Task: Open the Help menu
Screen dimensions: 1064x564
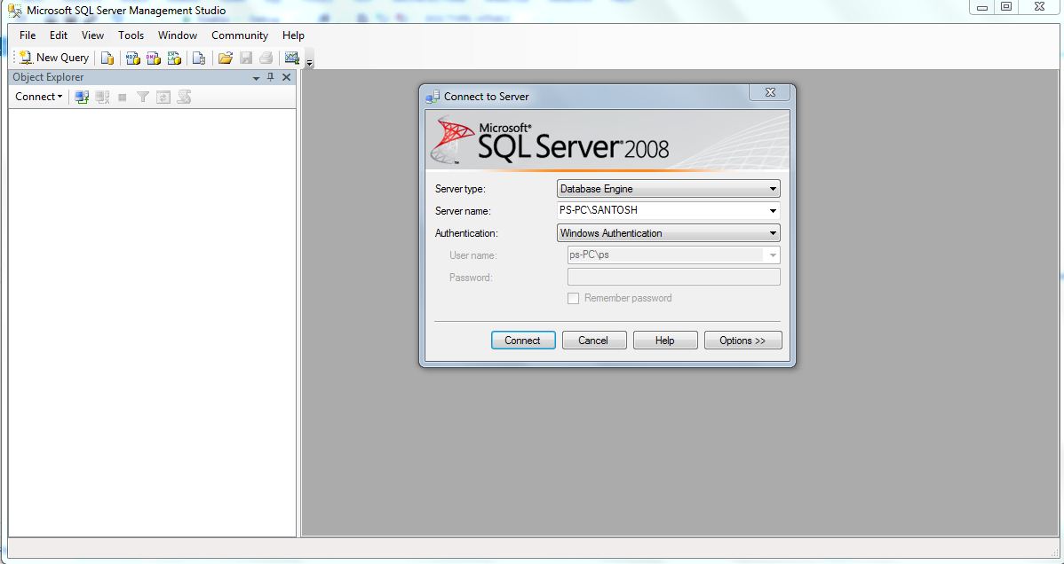Action: click(x=293, y=35)
